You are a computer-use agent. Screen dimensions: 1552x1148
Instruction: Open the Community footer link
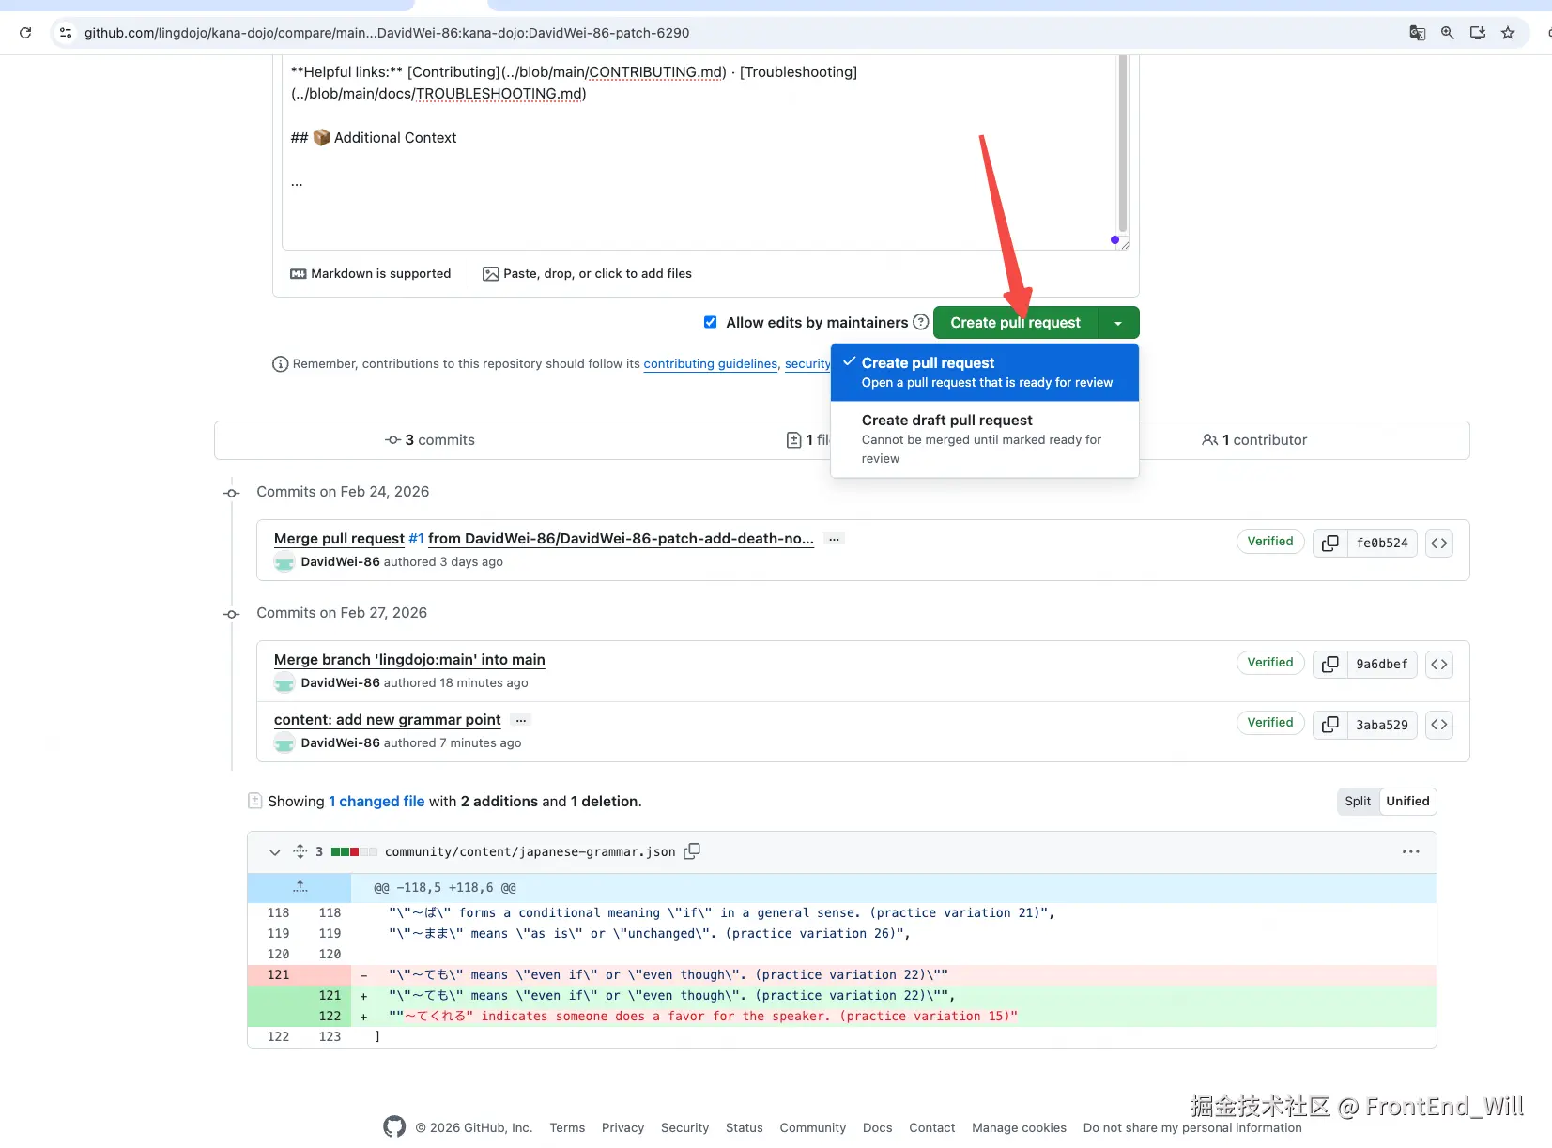pyautogui.click(x=812, y=1128)
